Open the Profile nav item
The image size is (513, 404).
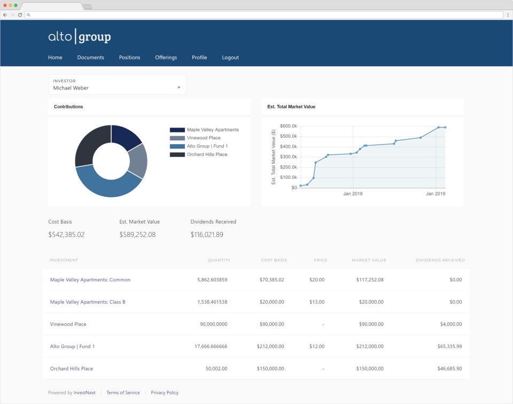[199, 57]
